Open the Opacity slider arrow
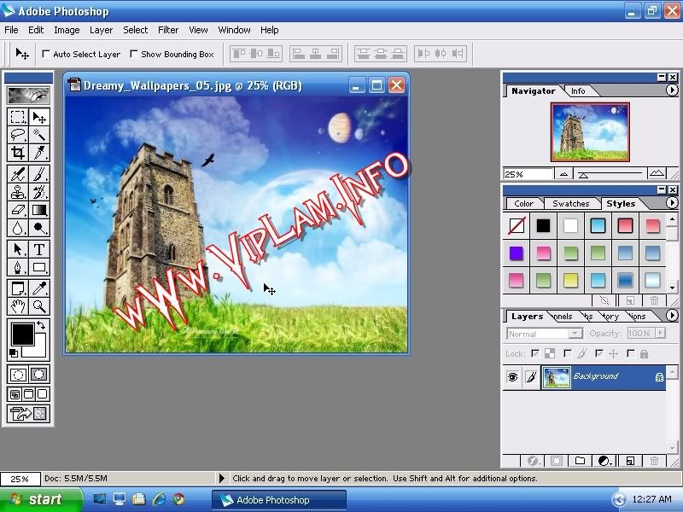Screen dimensions: 683x512 tap(660, 333)
